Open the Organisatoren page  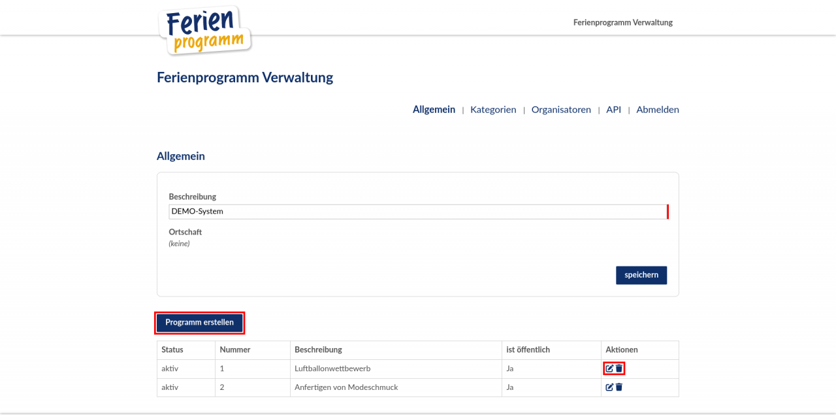tap(561, 110)
